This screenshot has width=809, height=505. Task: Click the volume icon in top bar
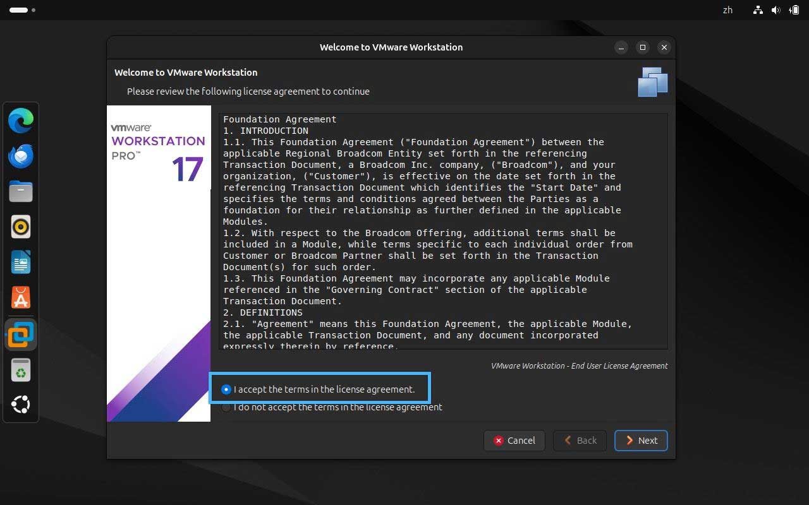(x=776, y=10)
